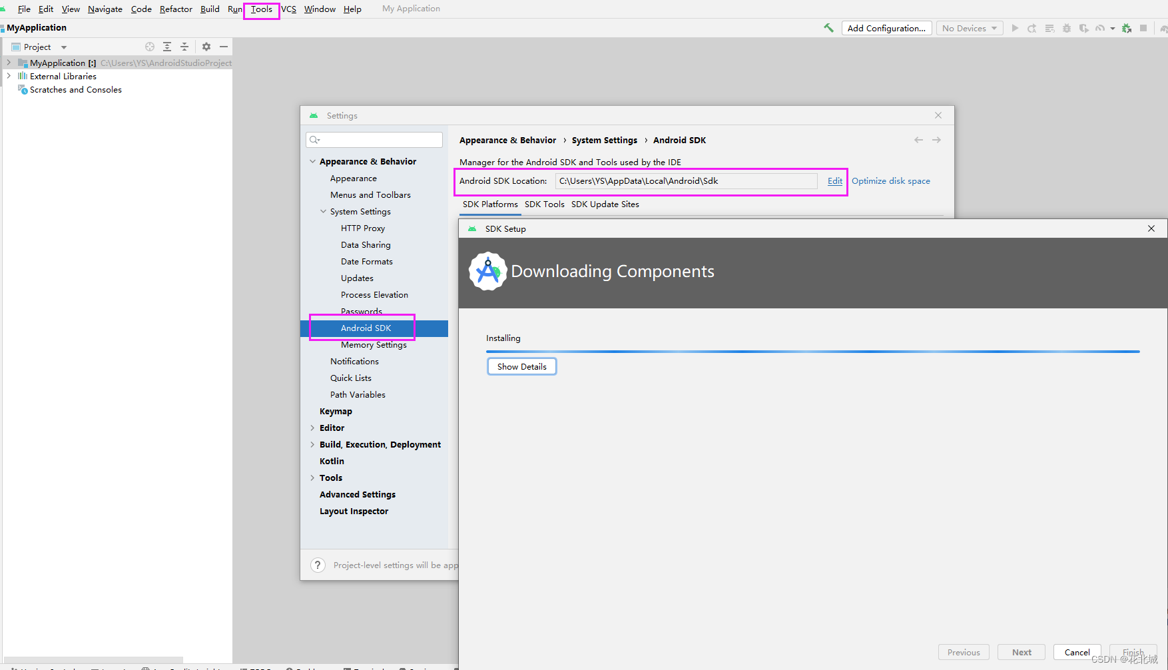Select Keymap setting
Viewport: 1168px width, 670px height.
point(336,412)
